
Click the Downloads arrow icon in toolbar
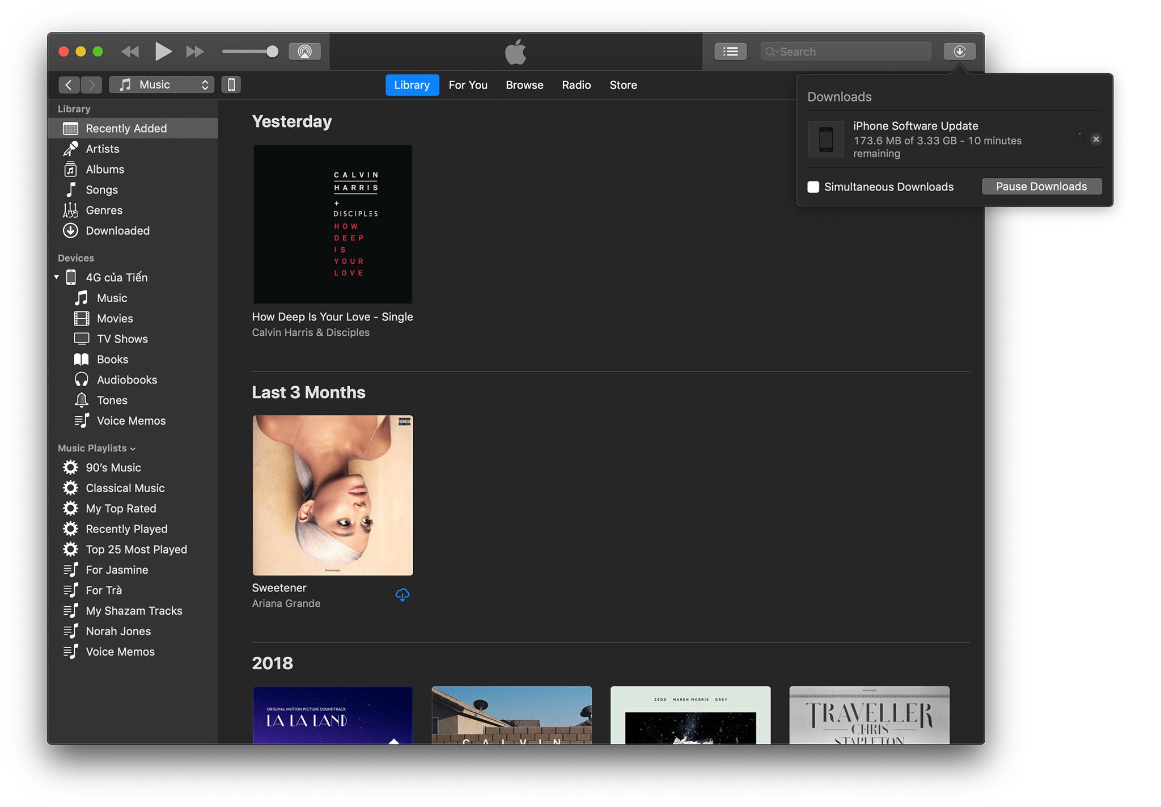[x=959, y=52]
